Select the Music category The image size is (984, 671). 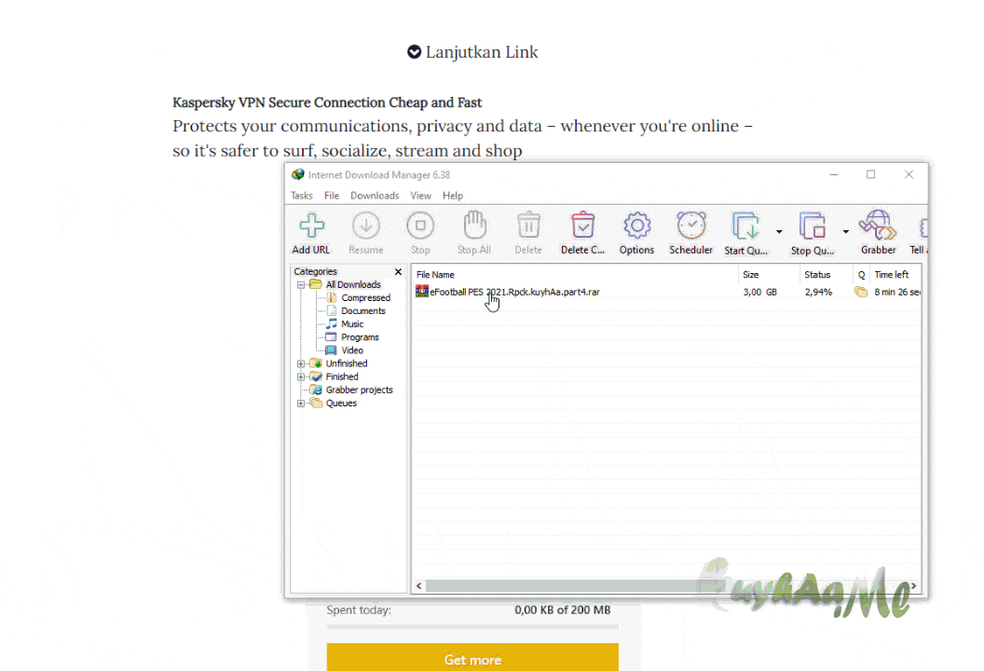click(x=345, y=324)
